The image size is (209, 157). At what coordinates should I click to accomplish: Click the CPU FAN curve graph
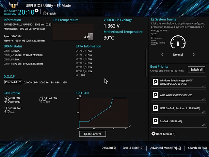[x=104, y=113]
